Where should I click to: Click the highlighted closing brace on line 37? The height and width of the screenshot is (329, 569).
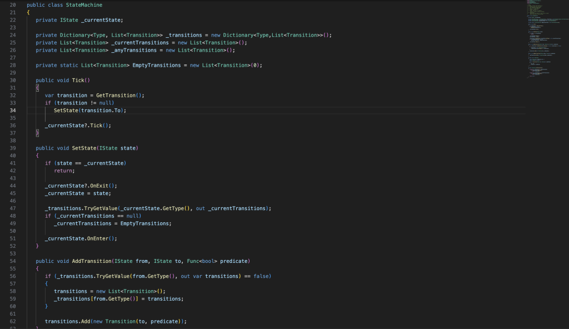coord(37,133)
